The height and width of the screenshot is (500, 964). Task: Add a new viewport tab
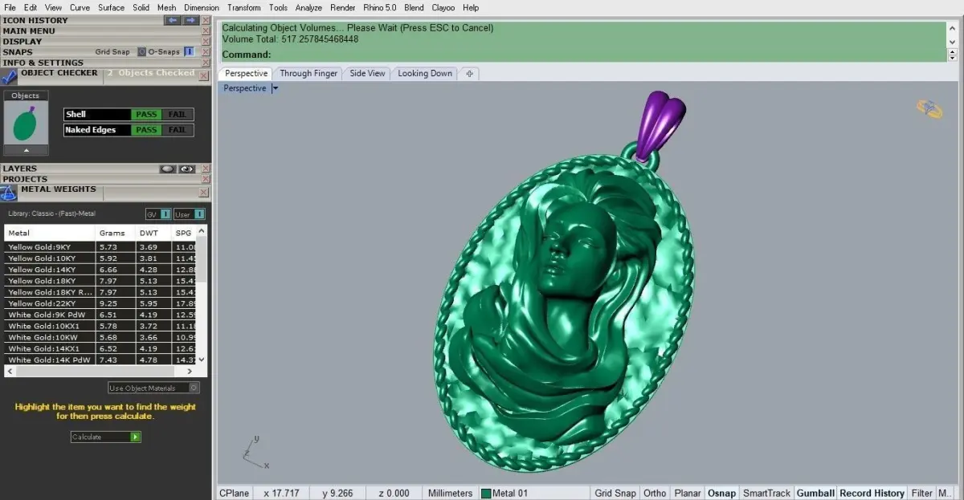tap(470, 73)
